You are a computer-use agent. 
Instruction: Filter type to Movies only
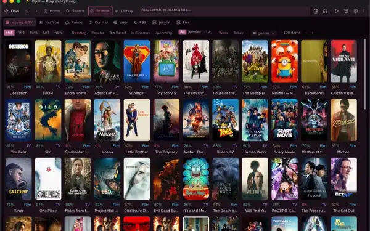coord(195,32)
